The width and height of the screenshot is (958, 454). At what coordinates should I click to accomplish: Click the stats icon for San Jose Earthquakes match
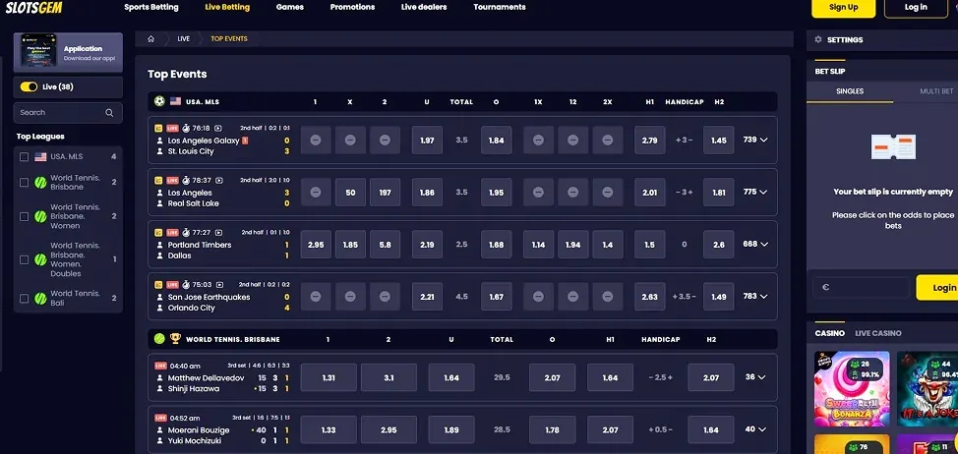point(158,284)
